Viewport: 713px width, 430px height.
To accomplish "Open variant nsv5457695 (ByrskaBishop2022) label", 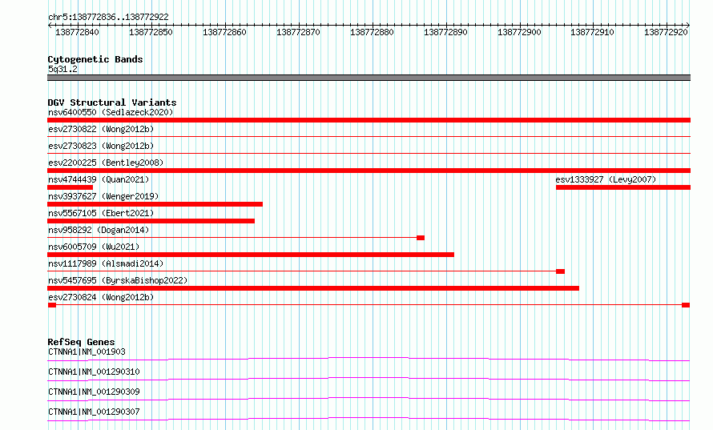I will 118,280.
